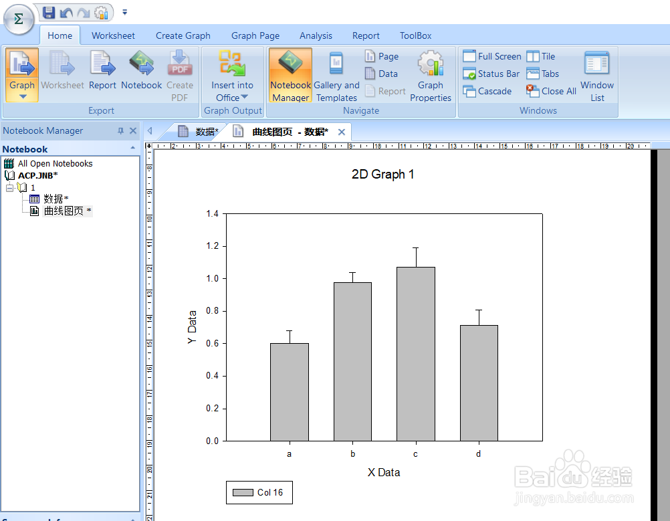670x521 pixels.
Task: Select the Col 16 legend gray swatch
Action: (243, 492)
